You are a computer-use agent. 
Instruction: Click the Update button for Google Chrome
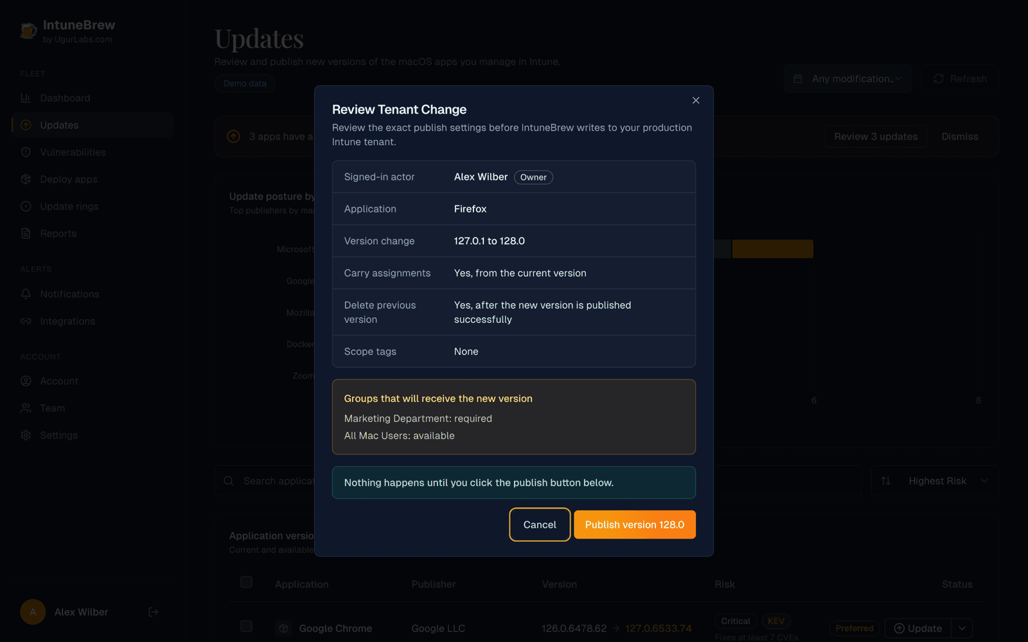918,629
